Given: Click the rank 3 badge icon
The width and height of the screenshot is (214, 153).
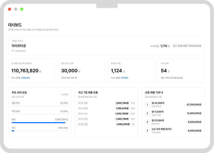Looking at the screenshot, I should (147, 122).
